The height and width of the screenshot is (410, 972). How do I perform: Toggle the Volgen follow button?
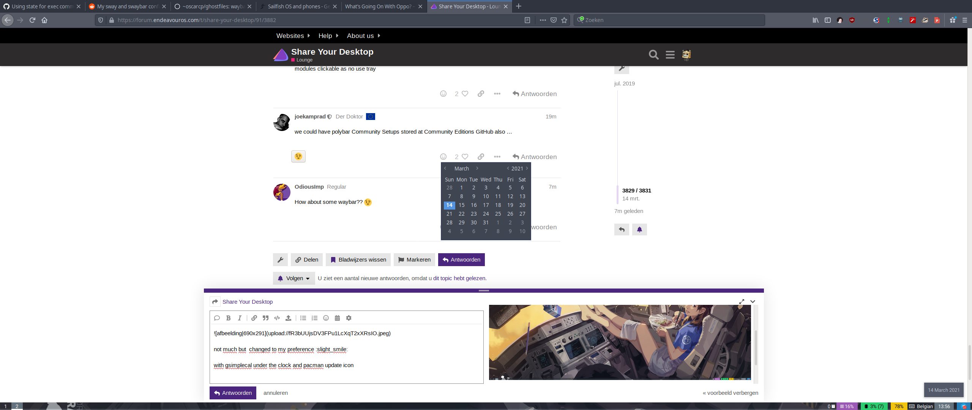pyautogui.click(x=292, y=278)
